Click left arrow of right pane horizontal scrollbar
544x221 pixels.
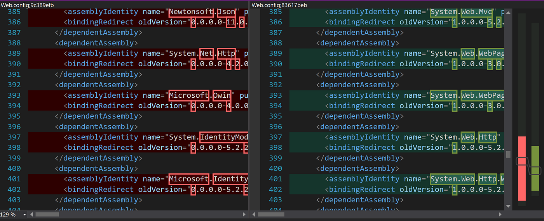click(x=254, y=214)
